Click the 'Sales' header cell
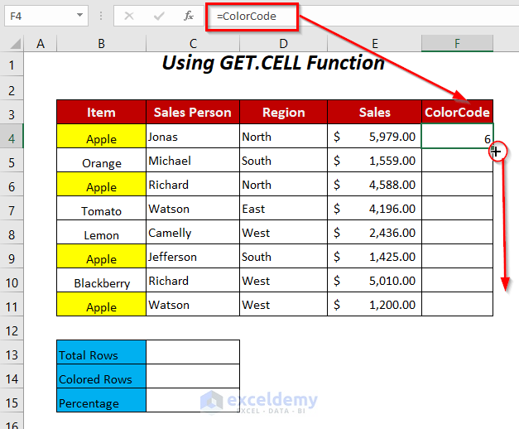The height and width of the screenshot is (429, 519). (x=374, y=112)
